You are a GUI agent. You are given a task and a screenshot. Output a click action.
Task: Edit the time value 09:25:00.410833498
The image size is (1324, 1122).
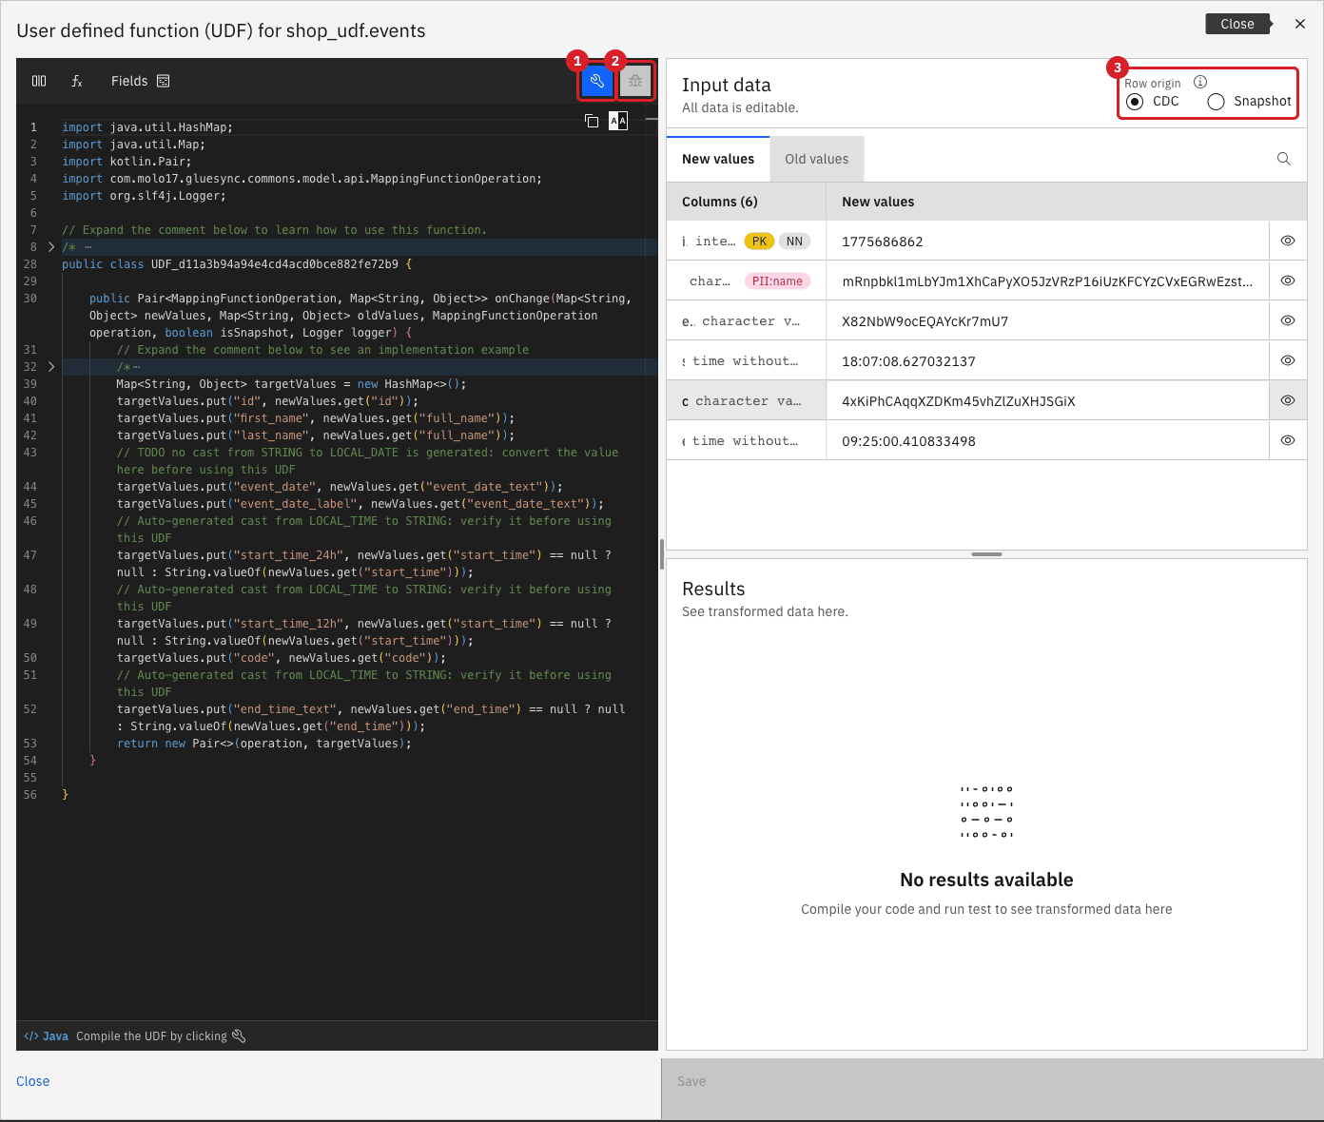coord(1047,440)
